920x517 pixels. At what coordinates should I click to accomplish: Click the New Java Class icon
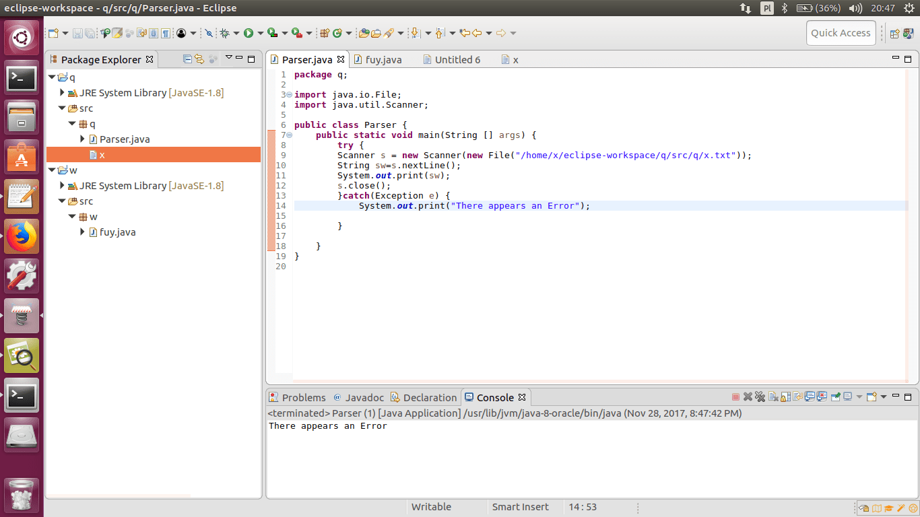coord(337,33)
